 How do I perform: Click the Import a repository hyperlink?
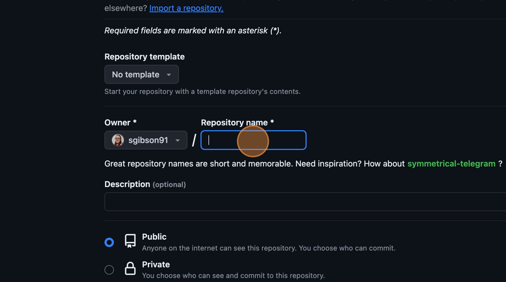(x=186, y=8)
